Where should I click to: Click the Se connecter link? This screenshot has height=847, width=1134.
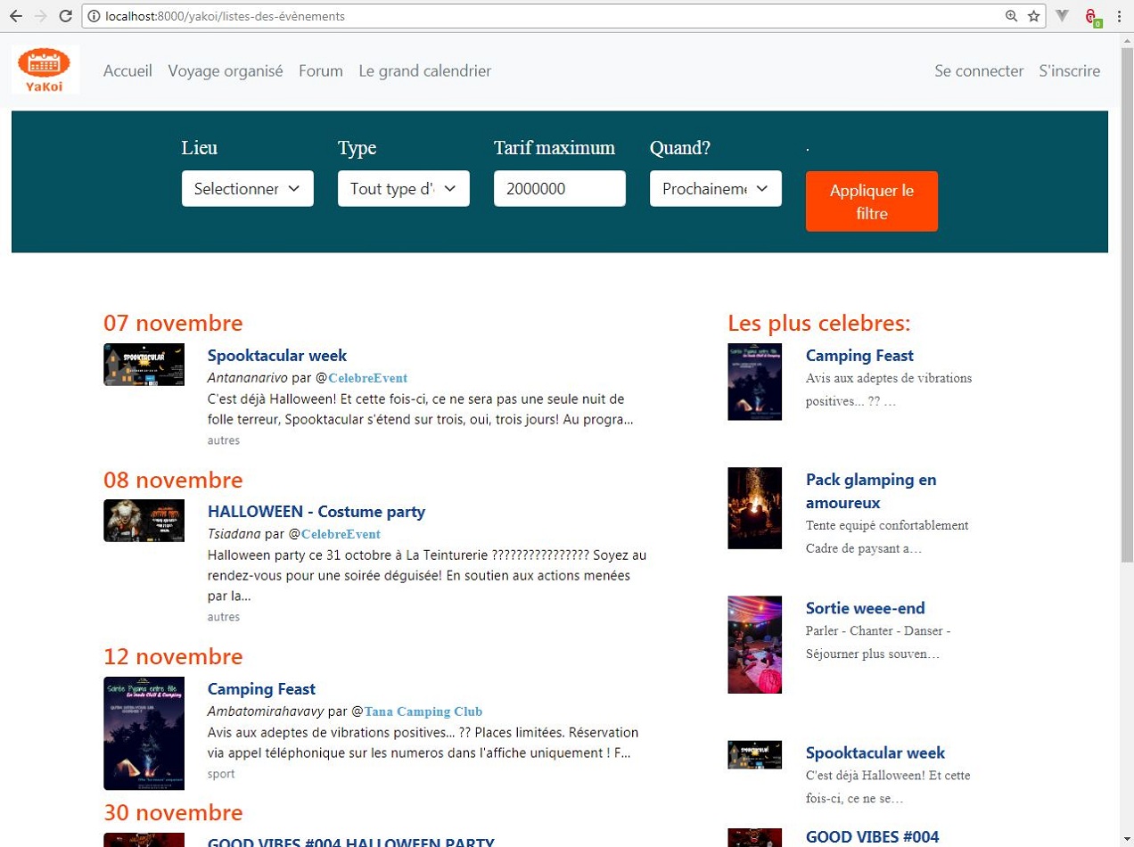(x=978, y=71)
